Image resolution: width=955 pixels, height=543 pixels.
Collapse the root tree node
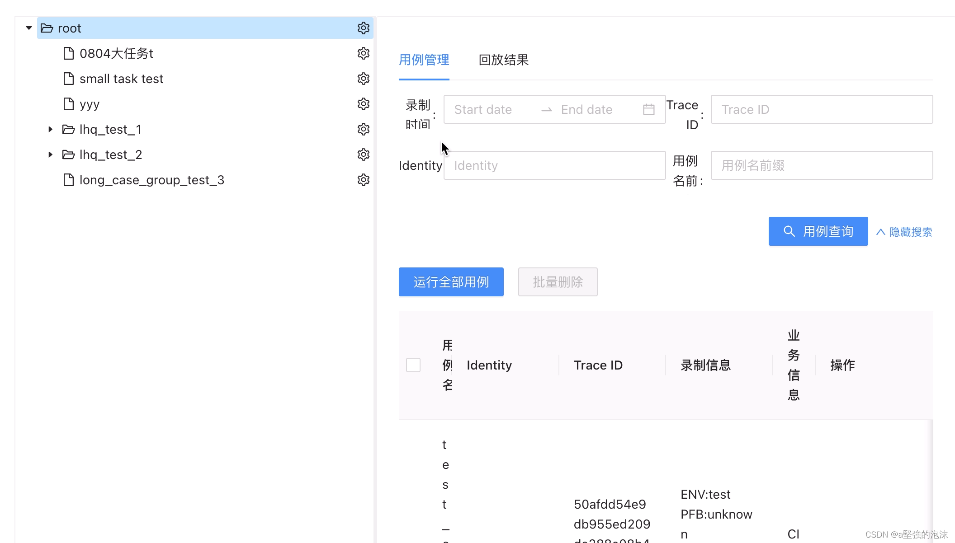pyautogui.click(x=29, y=28)
